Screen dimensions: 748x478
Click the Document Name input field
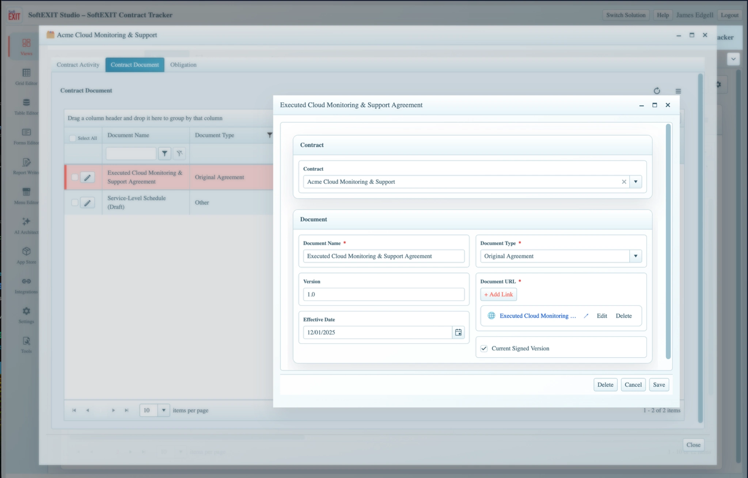[384, 256]
